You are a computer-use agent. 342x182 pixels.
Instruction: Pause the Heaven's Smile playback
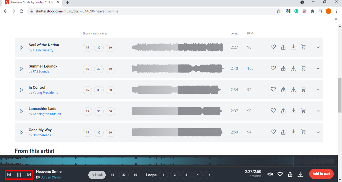tap(19, 175)
